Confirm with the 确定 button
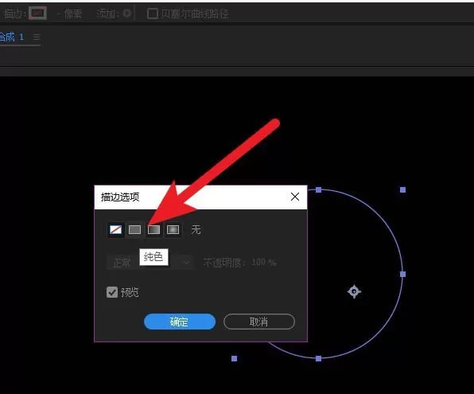 180,322
